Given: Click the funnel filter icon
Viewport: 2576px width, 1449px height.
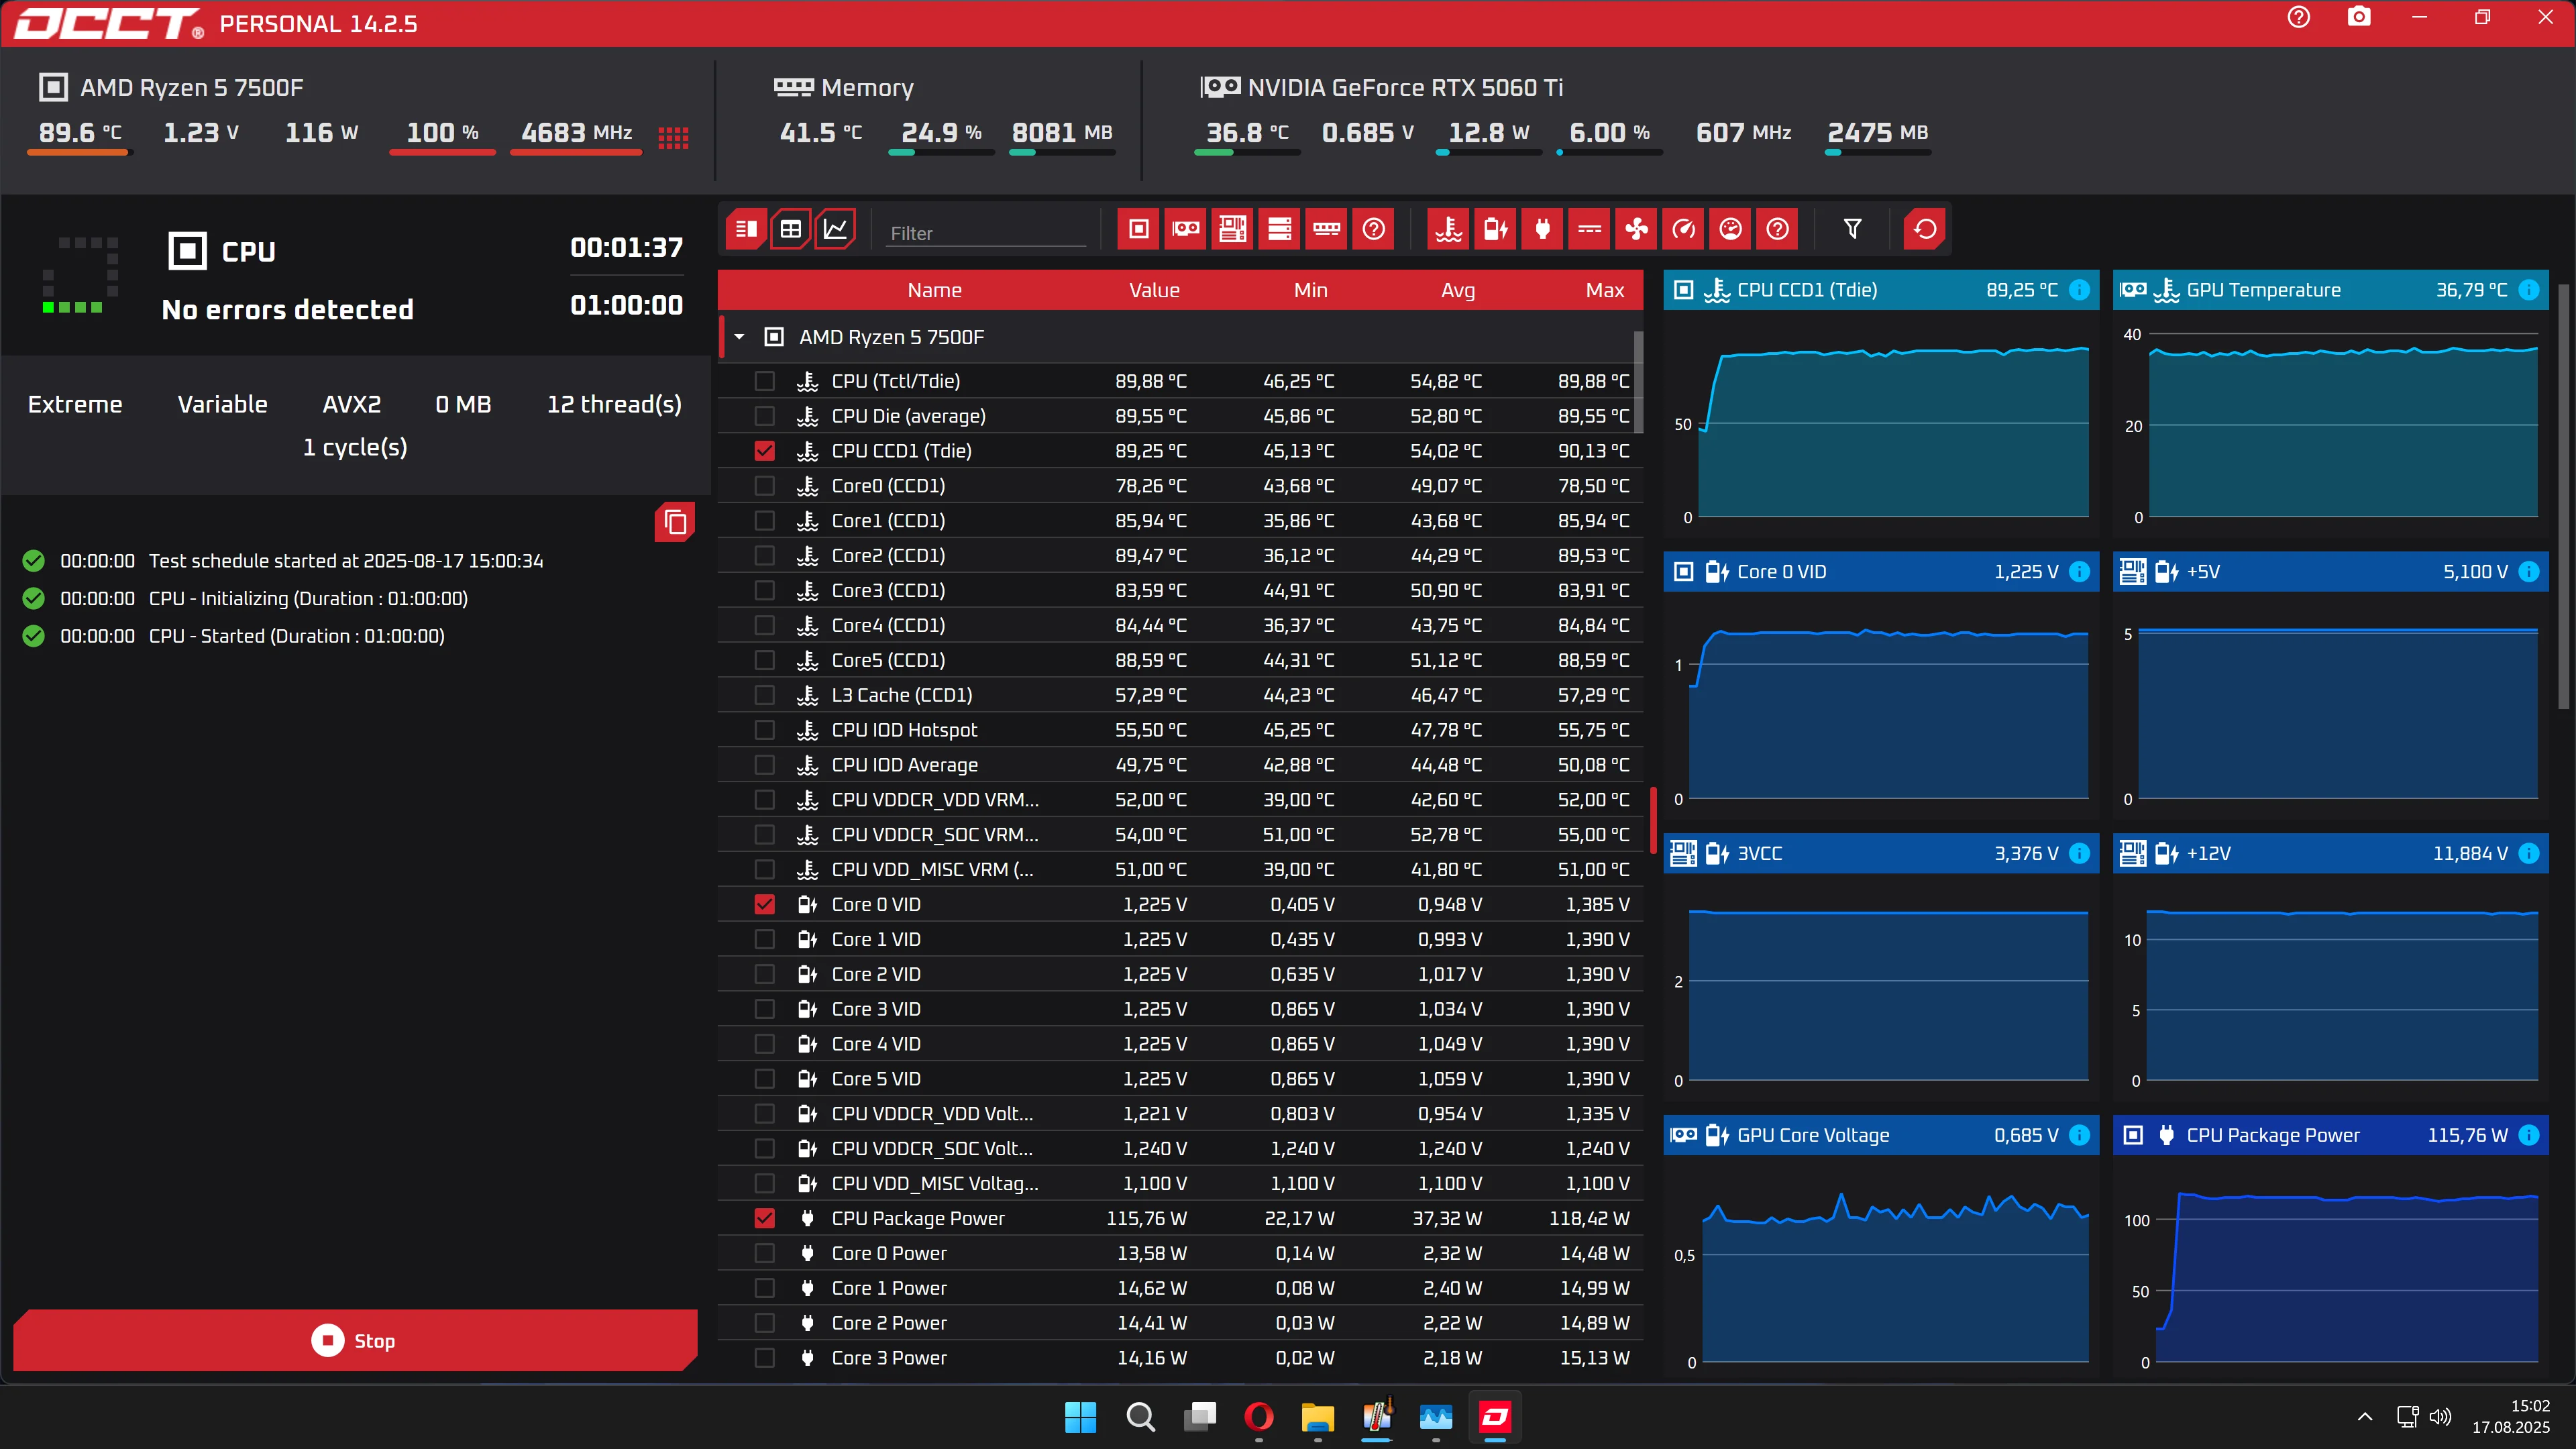Looking at the screenshot, I should click(x=1852, y=229).
